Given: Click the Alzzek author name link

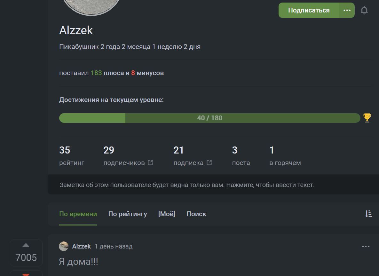Looking at the screenshot, I should 82,246.
